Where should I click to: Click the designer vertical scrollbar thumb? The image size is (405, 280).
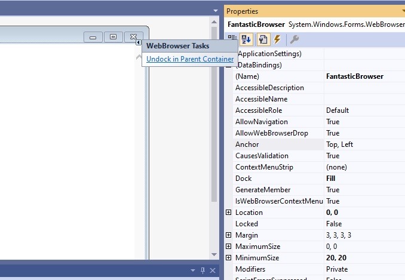(x=214, y=114)
